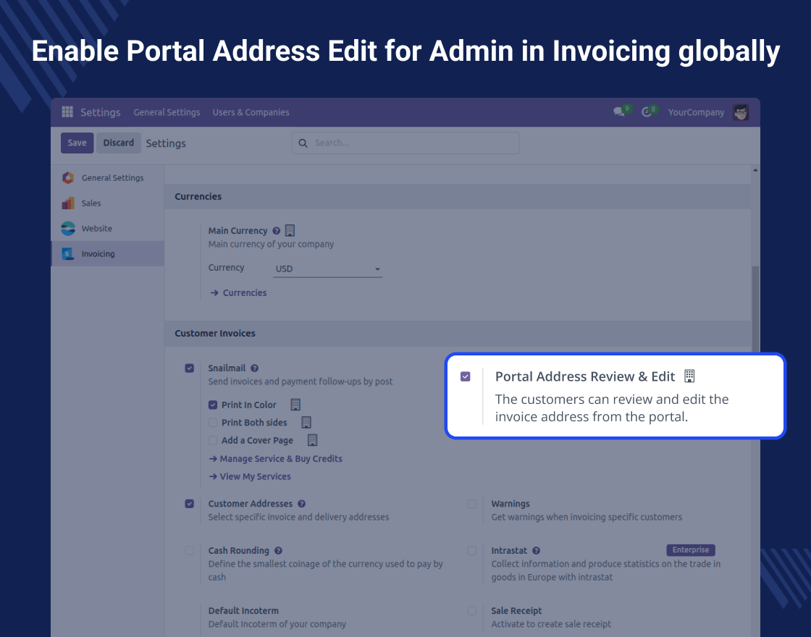Screen dimensions: 811x637
Task: Click the Cash Rounding help icon
Action: (x=278, y=551)
